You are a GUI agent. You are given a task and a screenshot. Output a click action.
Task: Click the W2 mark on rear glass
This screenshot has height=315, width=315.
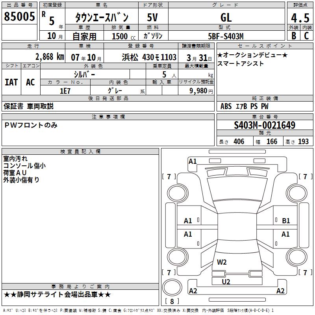tap(222, 262)
